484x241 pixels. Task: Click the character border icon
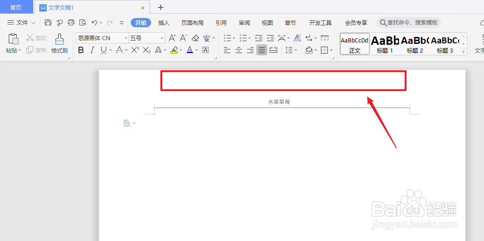[x=205, y=50]
